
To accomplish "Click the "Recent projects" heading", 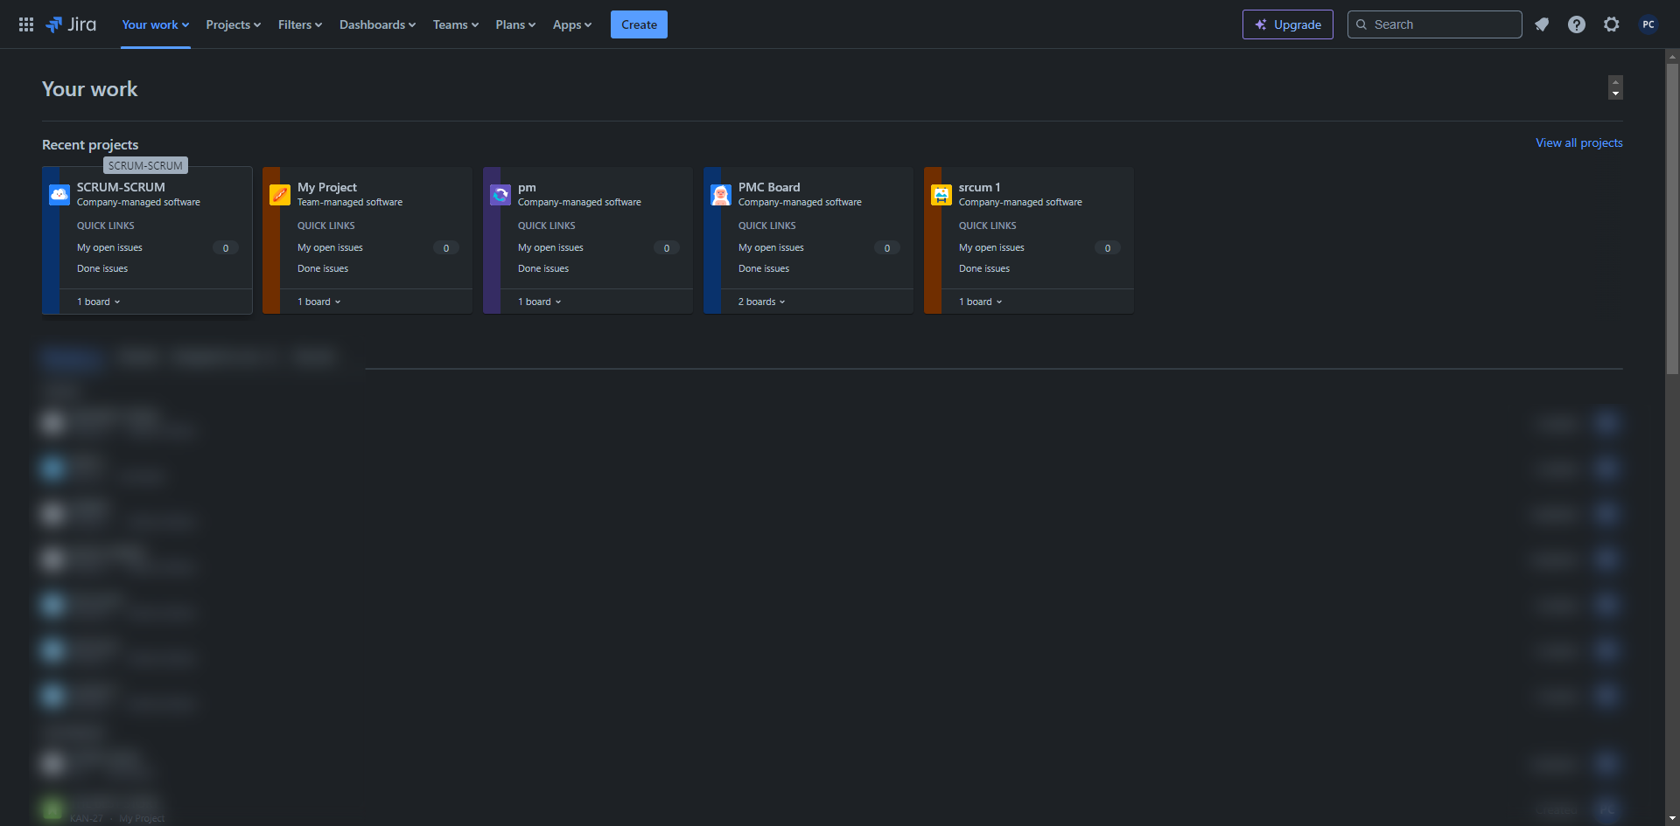I will 90,144.
